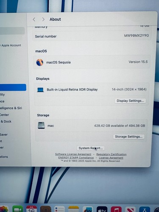Click the Built-in Liquid Retina XDR Display text

tap(72, 89)
